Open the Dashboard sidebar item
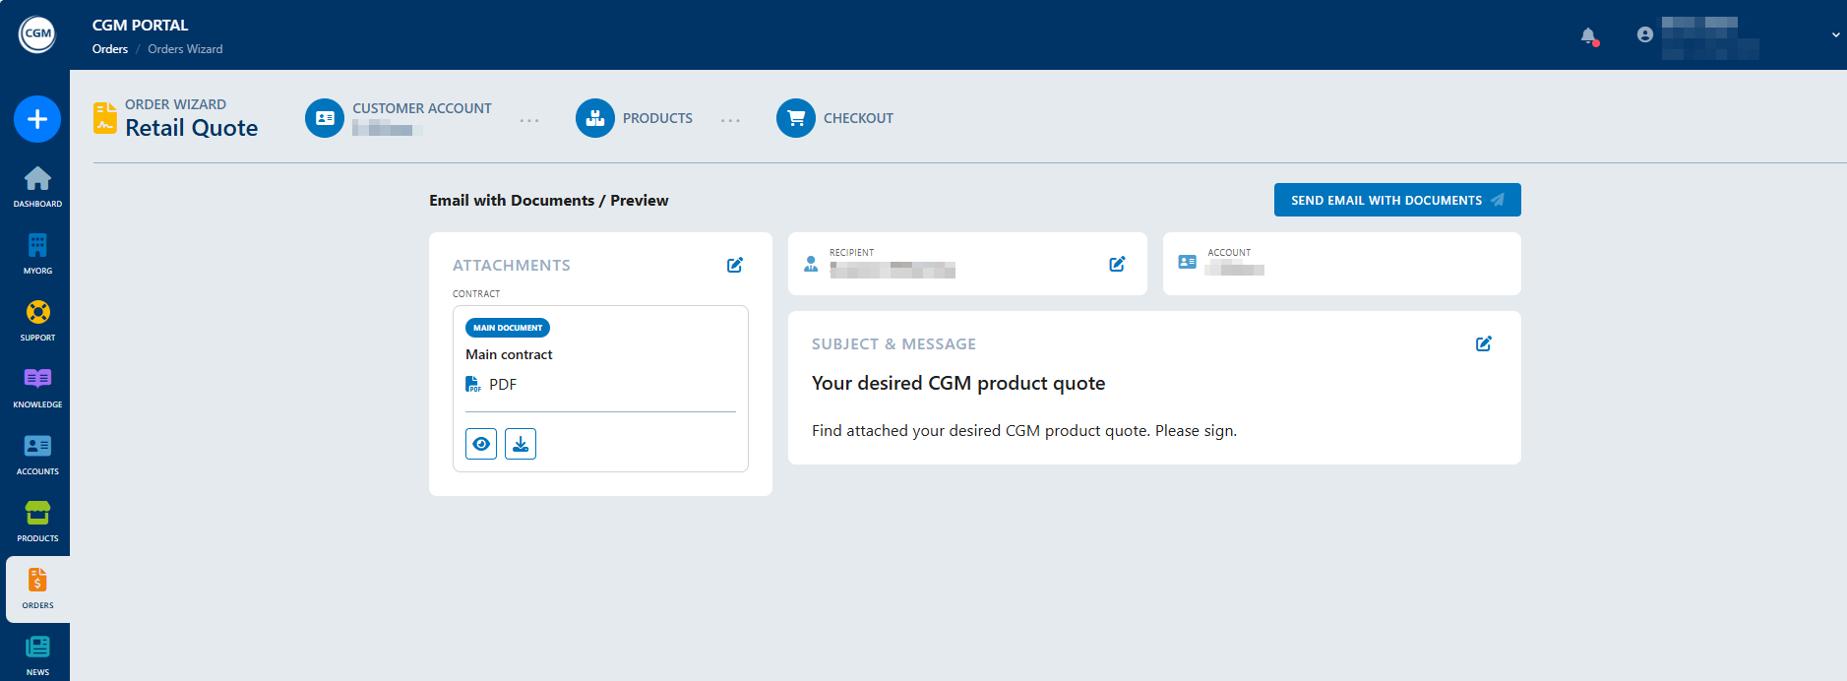The height and width of the screenshot is (681, 1847). 37,186
